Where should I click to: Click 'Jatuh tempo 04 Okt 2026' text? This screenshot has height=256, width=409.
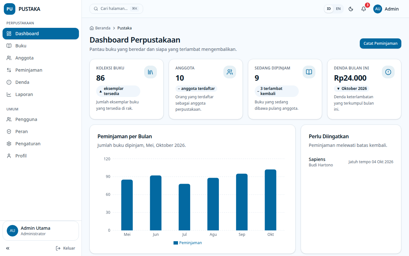pos(371,162)
